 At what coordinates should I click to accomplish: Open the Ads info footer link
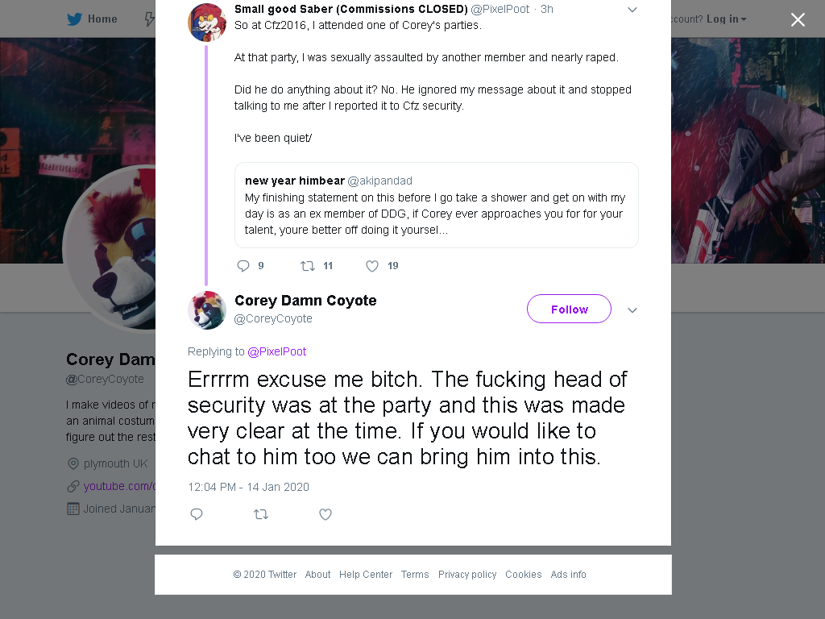568,574
